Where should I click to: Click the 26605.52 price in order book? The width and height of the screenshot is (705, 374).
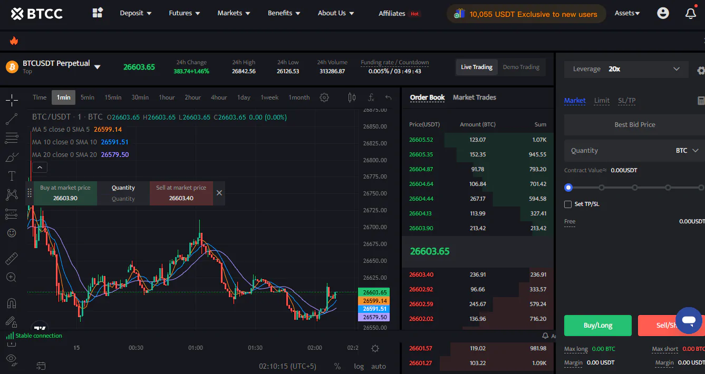click(421, 140)
